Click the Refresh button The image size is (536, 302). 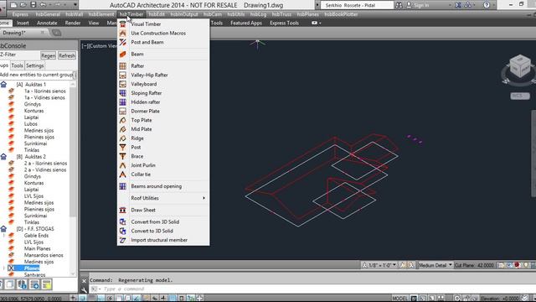(67, 55)
